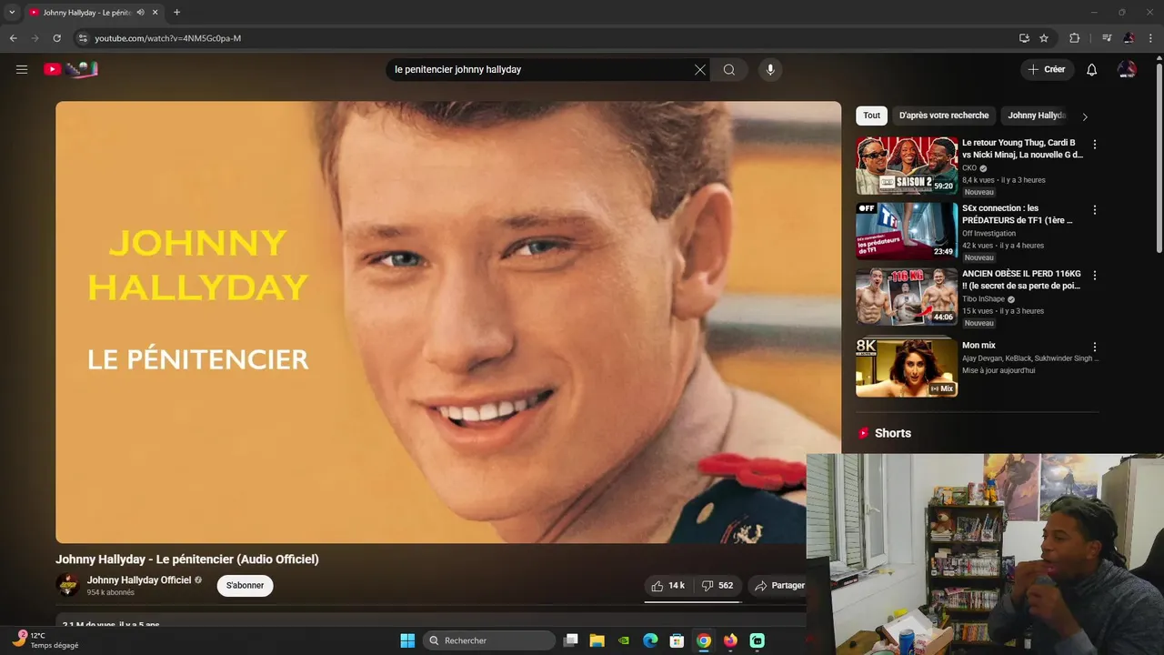Open media controls icon in Chrome toolbar
This screenshot has width=1164, height=655.
pyautogui.click(x=1107, y=38)
